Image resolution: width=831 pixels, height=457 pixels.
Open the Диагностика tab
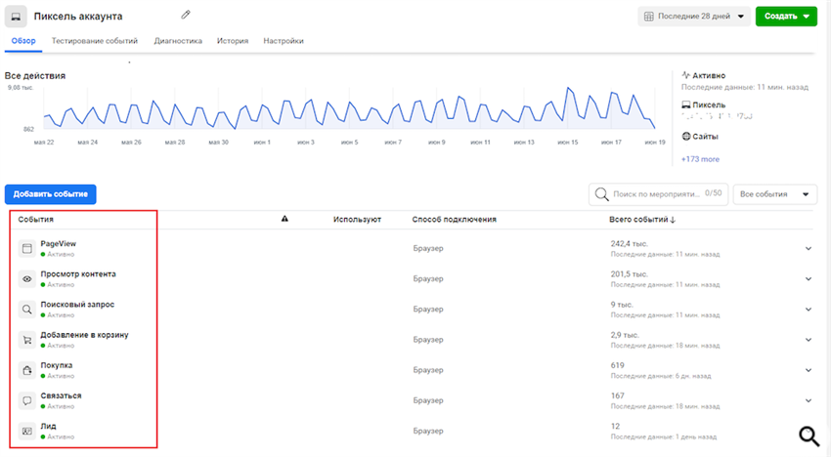(x=178, y=41)
